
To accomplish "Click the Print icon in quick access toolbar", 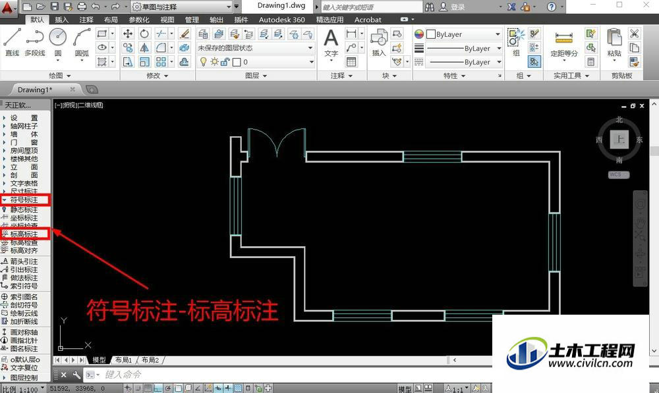I will click(82, 7).
